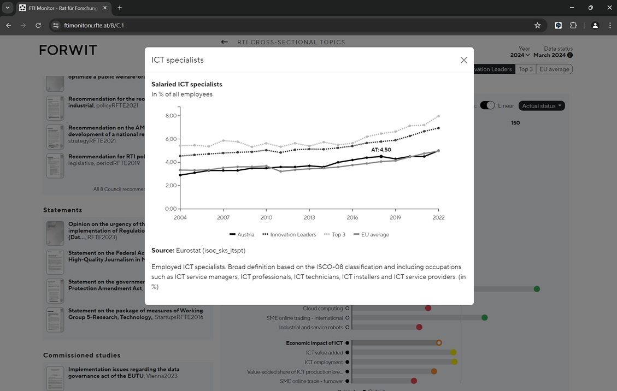Click the green marker on SME online trading bar
The width and height of the screenshot is (617, 391).
[484, 317]
